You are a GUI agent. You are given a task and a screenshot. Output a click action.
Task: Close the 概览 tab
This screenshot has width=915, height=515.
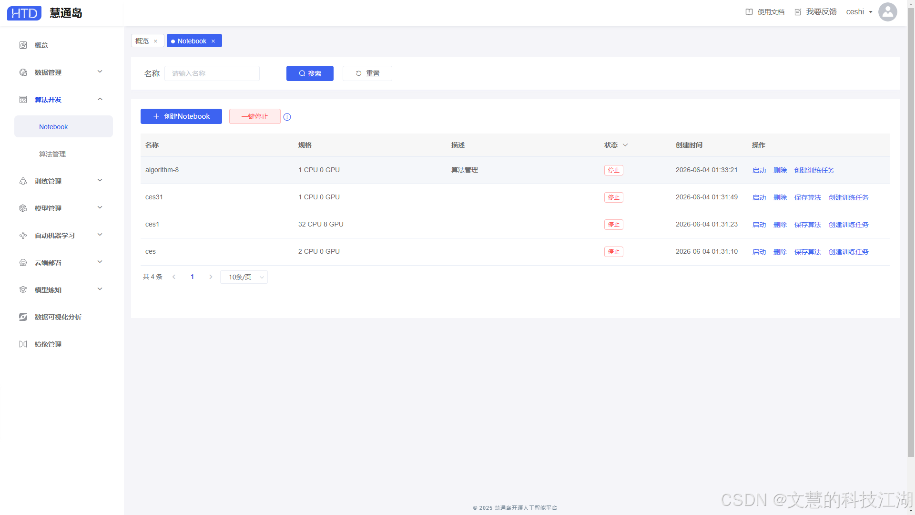click(155, 41)
